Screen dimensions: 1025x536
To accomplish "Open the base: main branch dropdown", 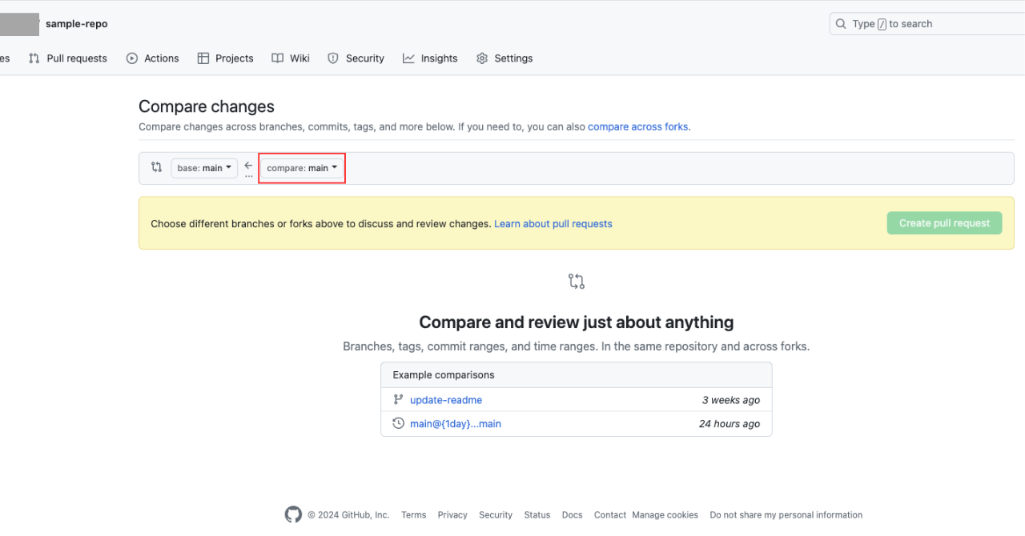I will point(204,168).
